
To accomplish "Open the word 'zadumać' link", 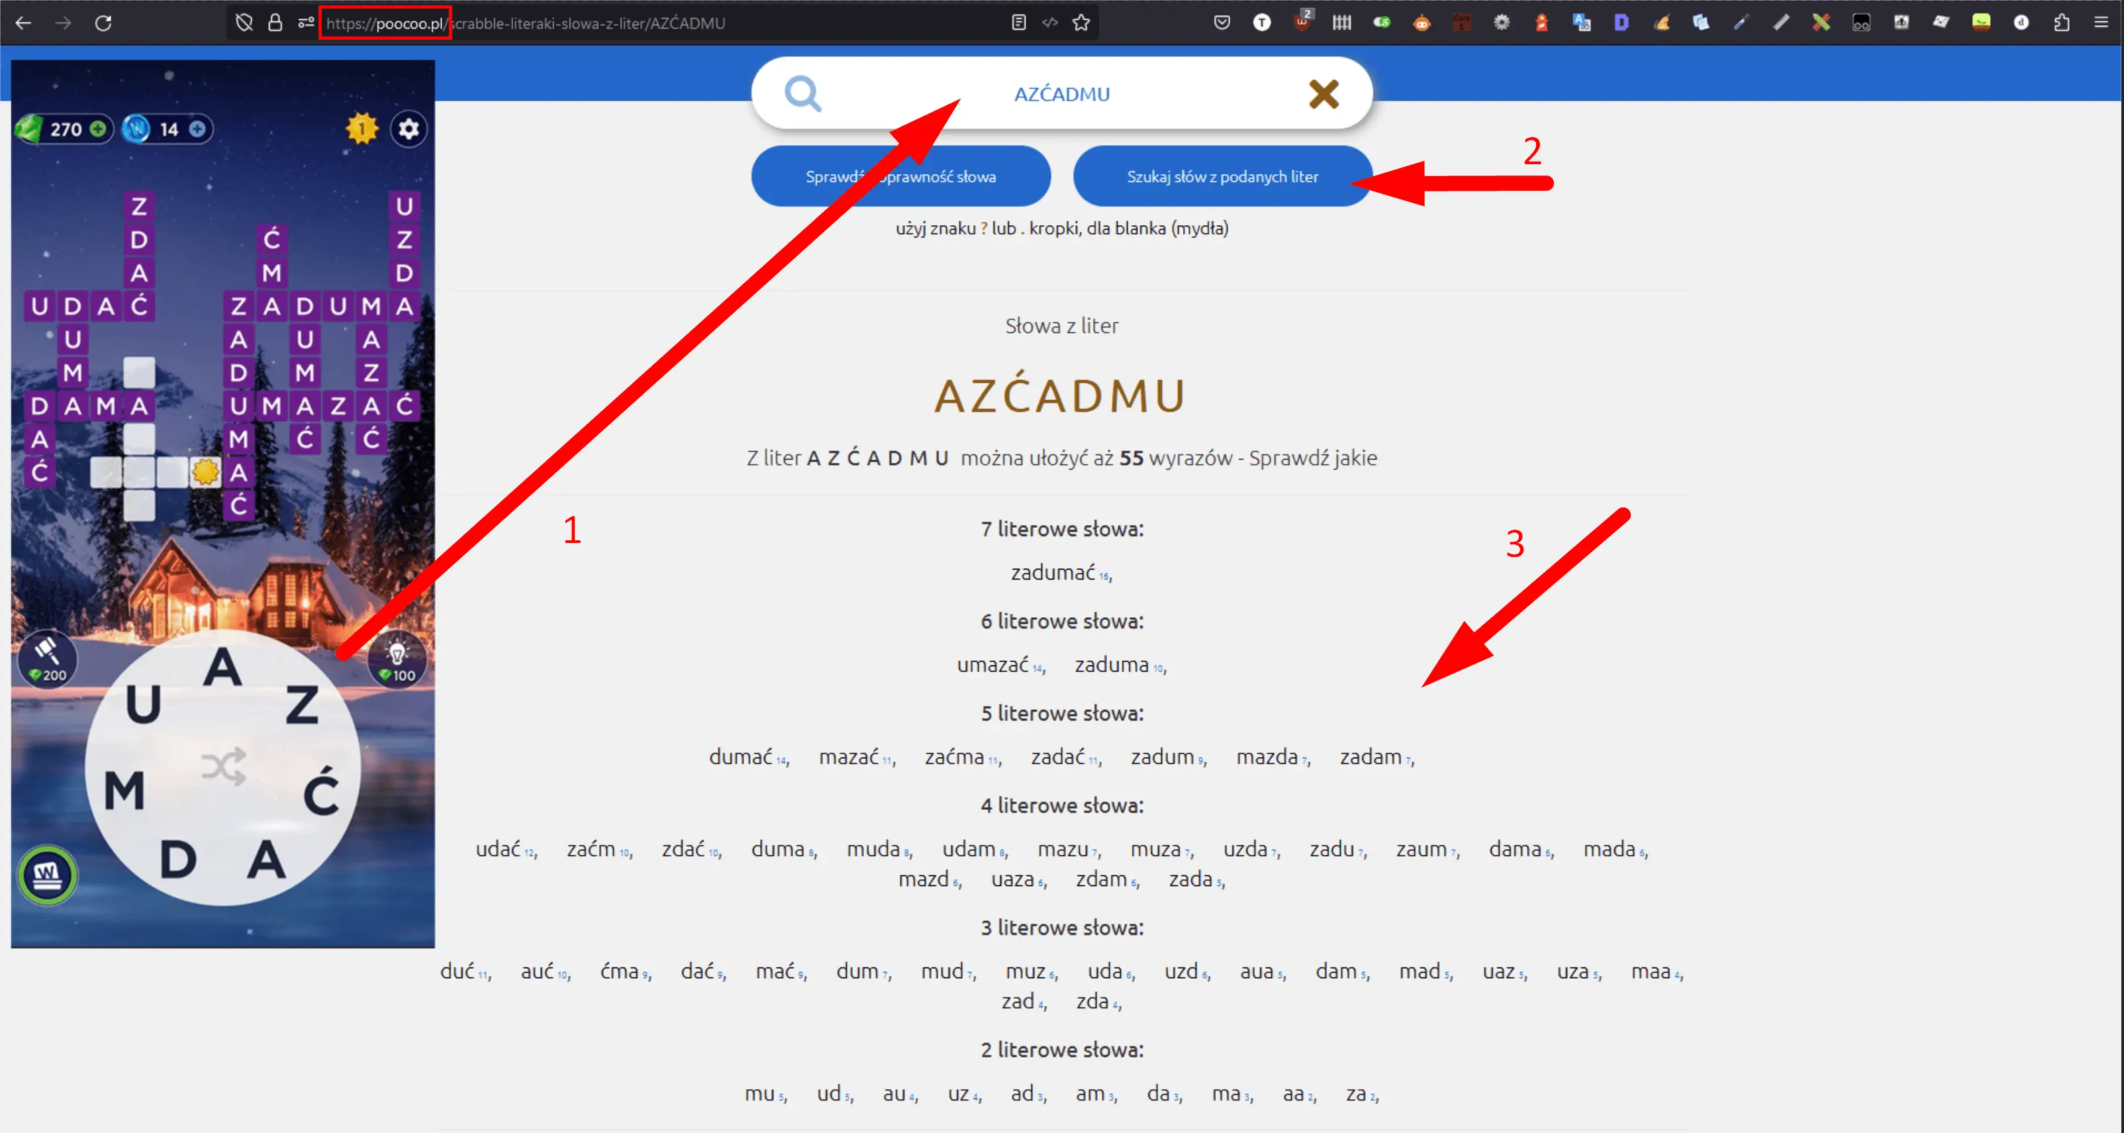I will tap(1053, 572).
